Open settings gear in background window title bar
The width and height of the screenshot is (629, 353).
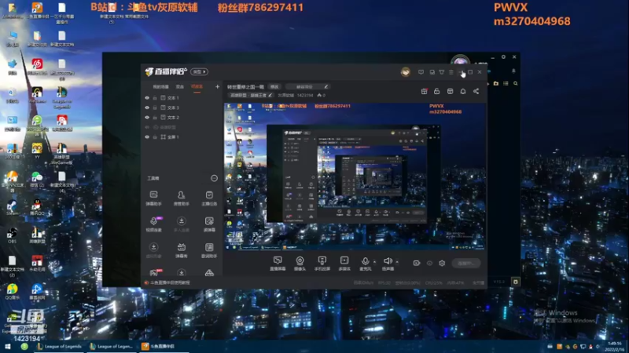[503, 56]
